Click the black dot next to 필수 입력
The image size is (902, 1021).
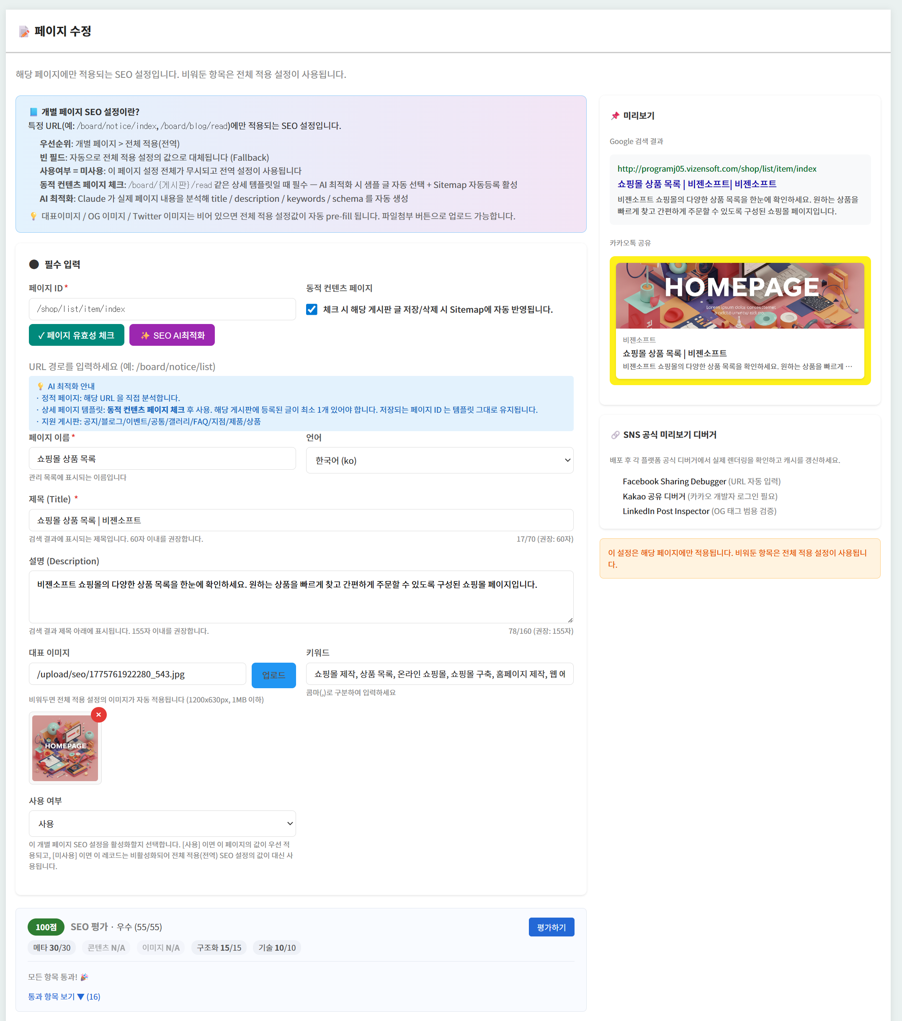(x=34, y=264)
